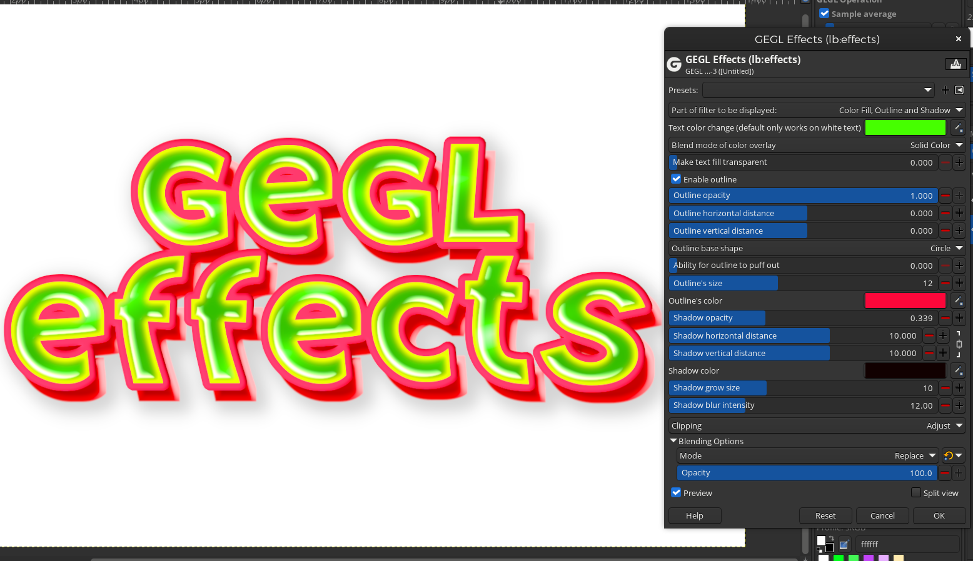The width and height of the screenshot is (973, 561).
Task: Open the presets management menu icon
Action: click(x=959, y=90)
